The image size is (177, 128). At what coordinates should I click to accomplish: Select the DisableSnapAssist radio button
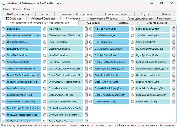tap(3, 88)
